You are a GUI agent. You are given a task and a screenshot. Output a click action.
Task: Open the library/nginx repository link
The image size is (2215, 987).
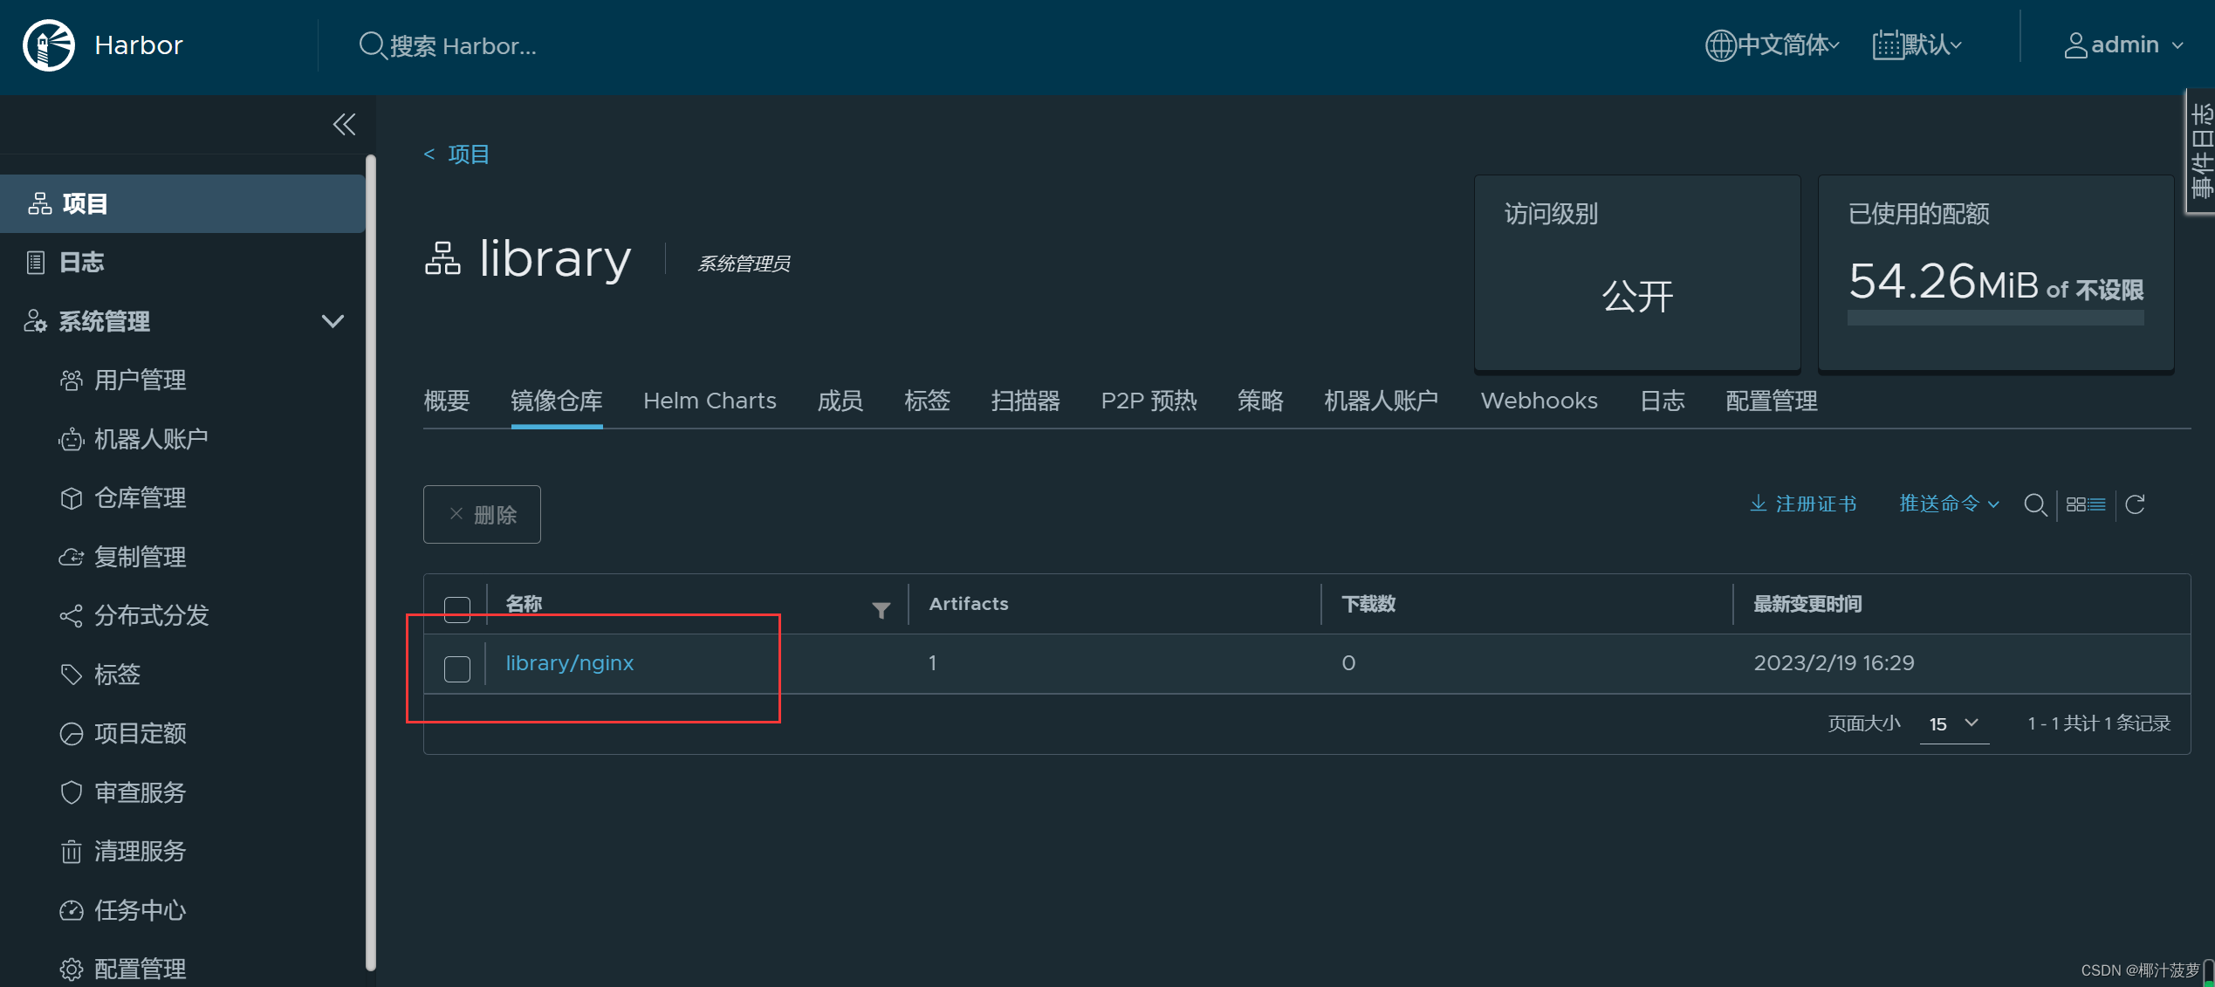[x=570, y=663]
